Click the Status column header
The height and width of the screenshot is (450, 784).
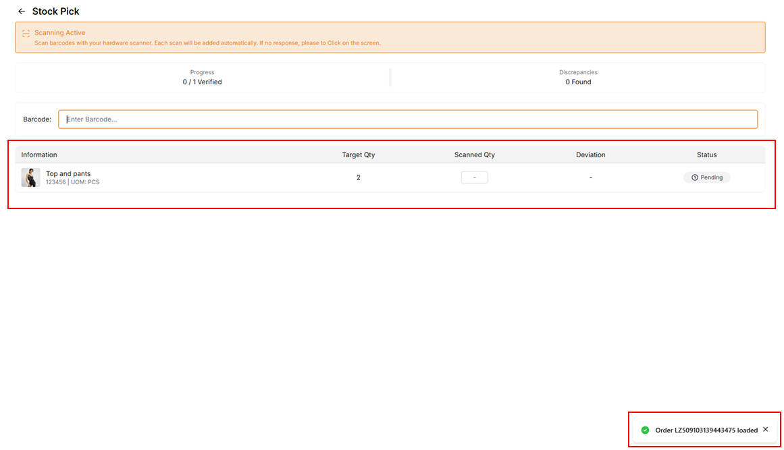click(706, 154)
